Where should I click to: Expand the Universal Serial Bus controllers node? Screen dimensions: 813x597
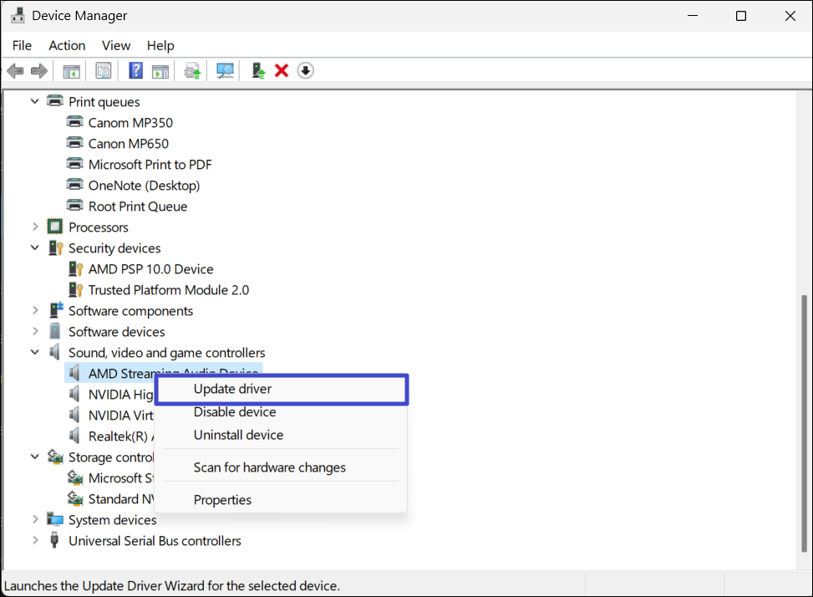pos(35,541)
